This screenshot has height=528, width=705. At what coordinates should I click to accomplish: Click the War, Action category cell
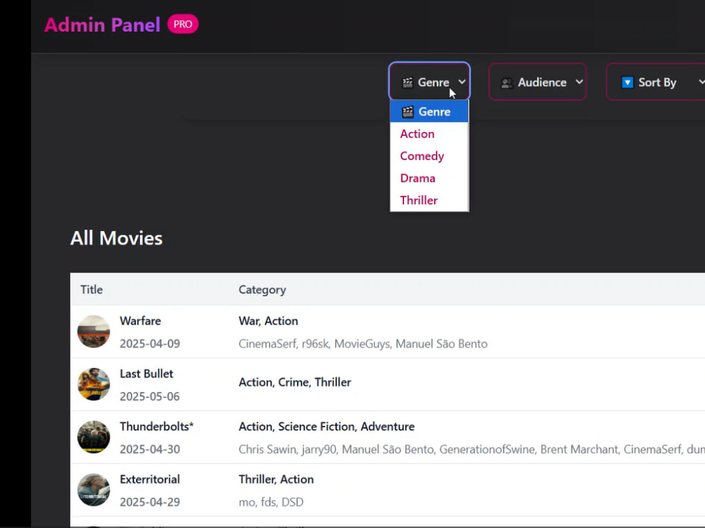tap(269, 321)
